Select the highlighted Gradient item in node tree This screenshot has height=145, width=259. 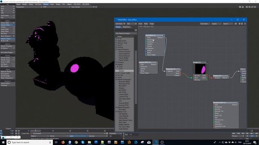[x=124, y=71]
